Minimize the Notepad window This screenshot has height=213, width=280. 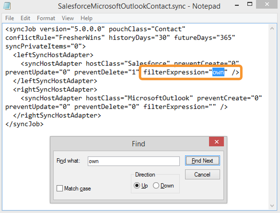click(237, 5)
